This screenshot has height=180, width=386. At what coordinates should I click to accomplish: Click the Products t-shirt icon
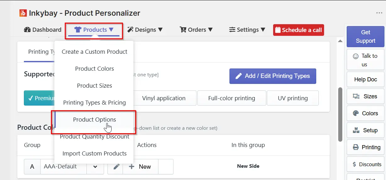pyautogui.click(x=78, y=30)
